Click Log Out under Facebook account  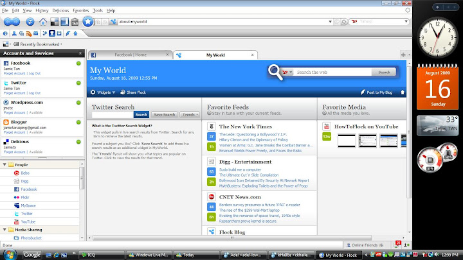35,73
